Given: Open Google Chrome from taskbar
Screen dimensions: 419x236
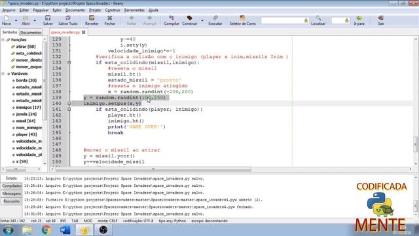Looking at the screenshot, I should coord(46,230).
